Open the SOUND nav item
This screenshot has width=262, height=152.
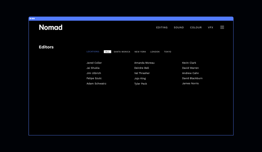click(x=179, y=27)
